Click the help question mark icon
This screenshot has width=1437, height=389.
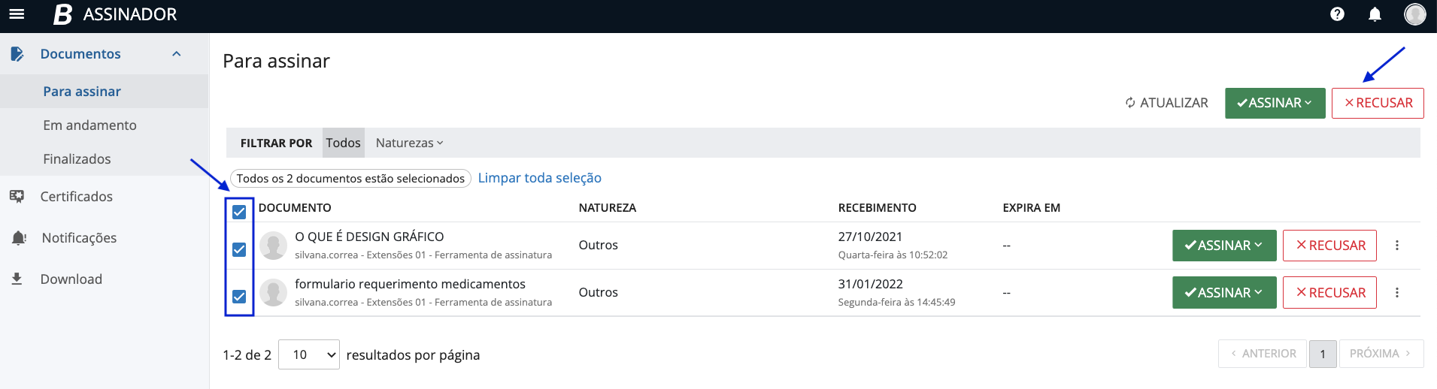click(1337, 14)
